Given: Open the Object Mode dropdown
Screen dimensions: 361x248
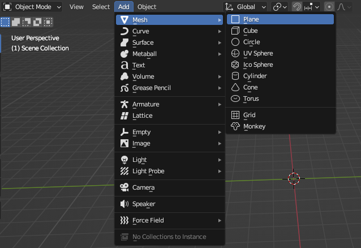Looking at the screenshot, I should pos(33,7).
